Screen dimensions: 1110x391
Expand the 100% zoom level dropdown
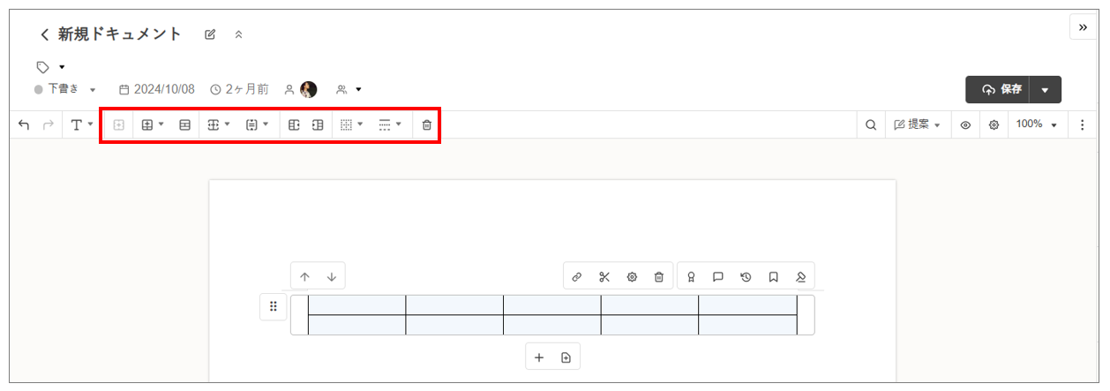pos(1037,124)
